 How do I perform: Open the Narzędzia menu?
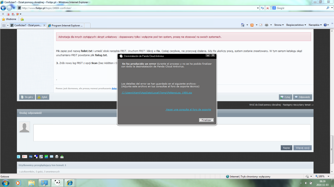click(315, 25)
